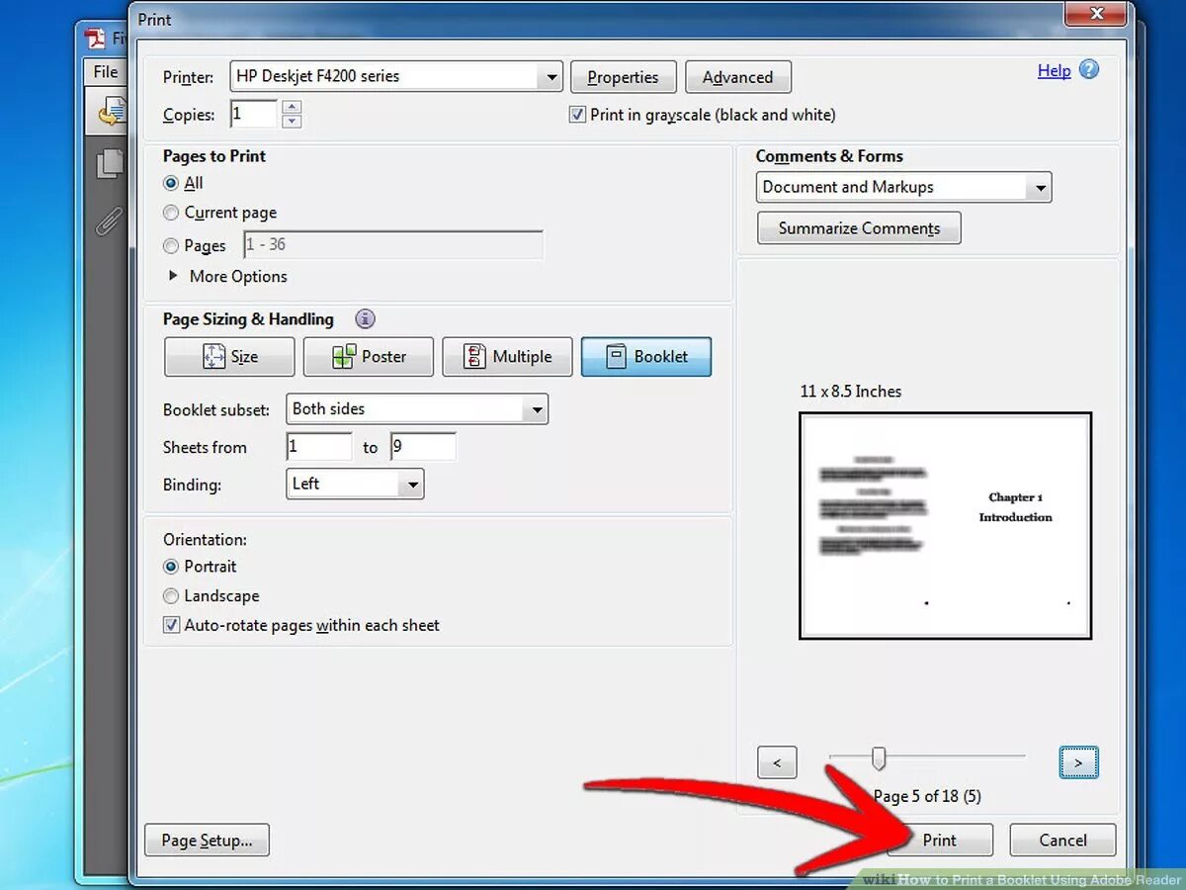Open the File menu in Reader window
Image resolution: width=1186 pixels, height=890 pixels.
tap(106, 71)
